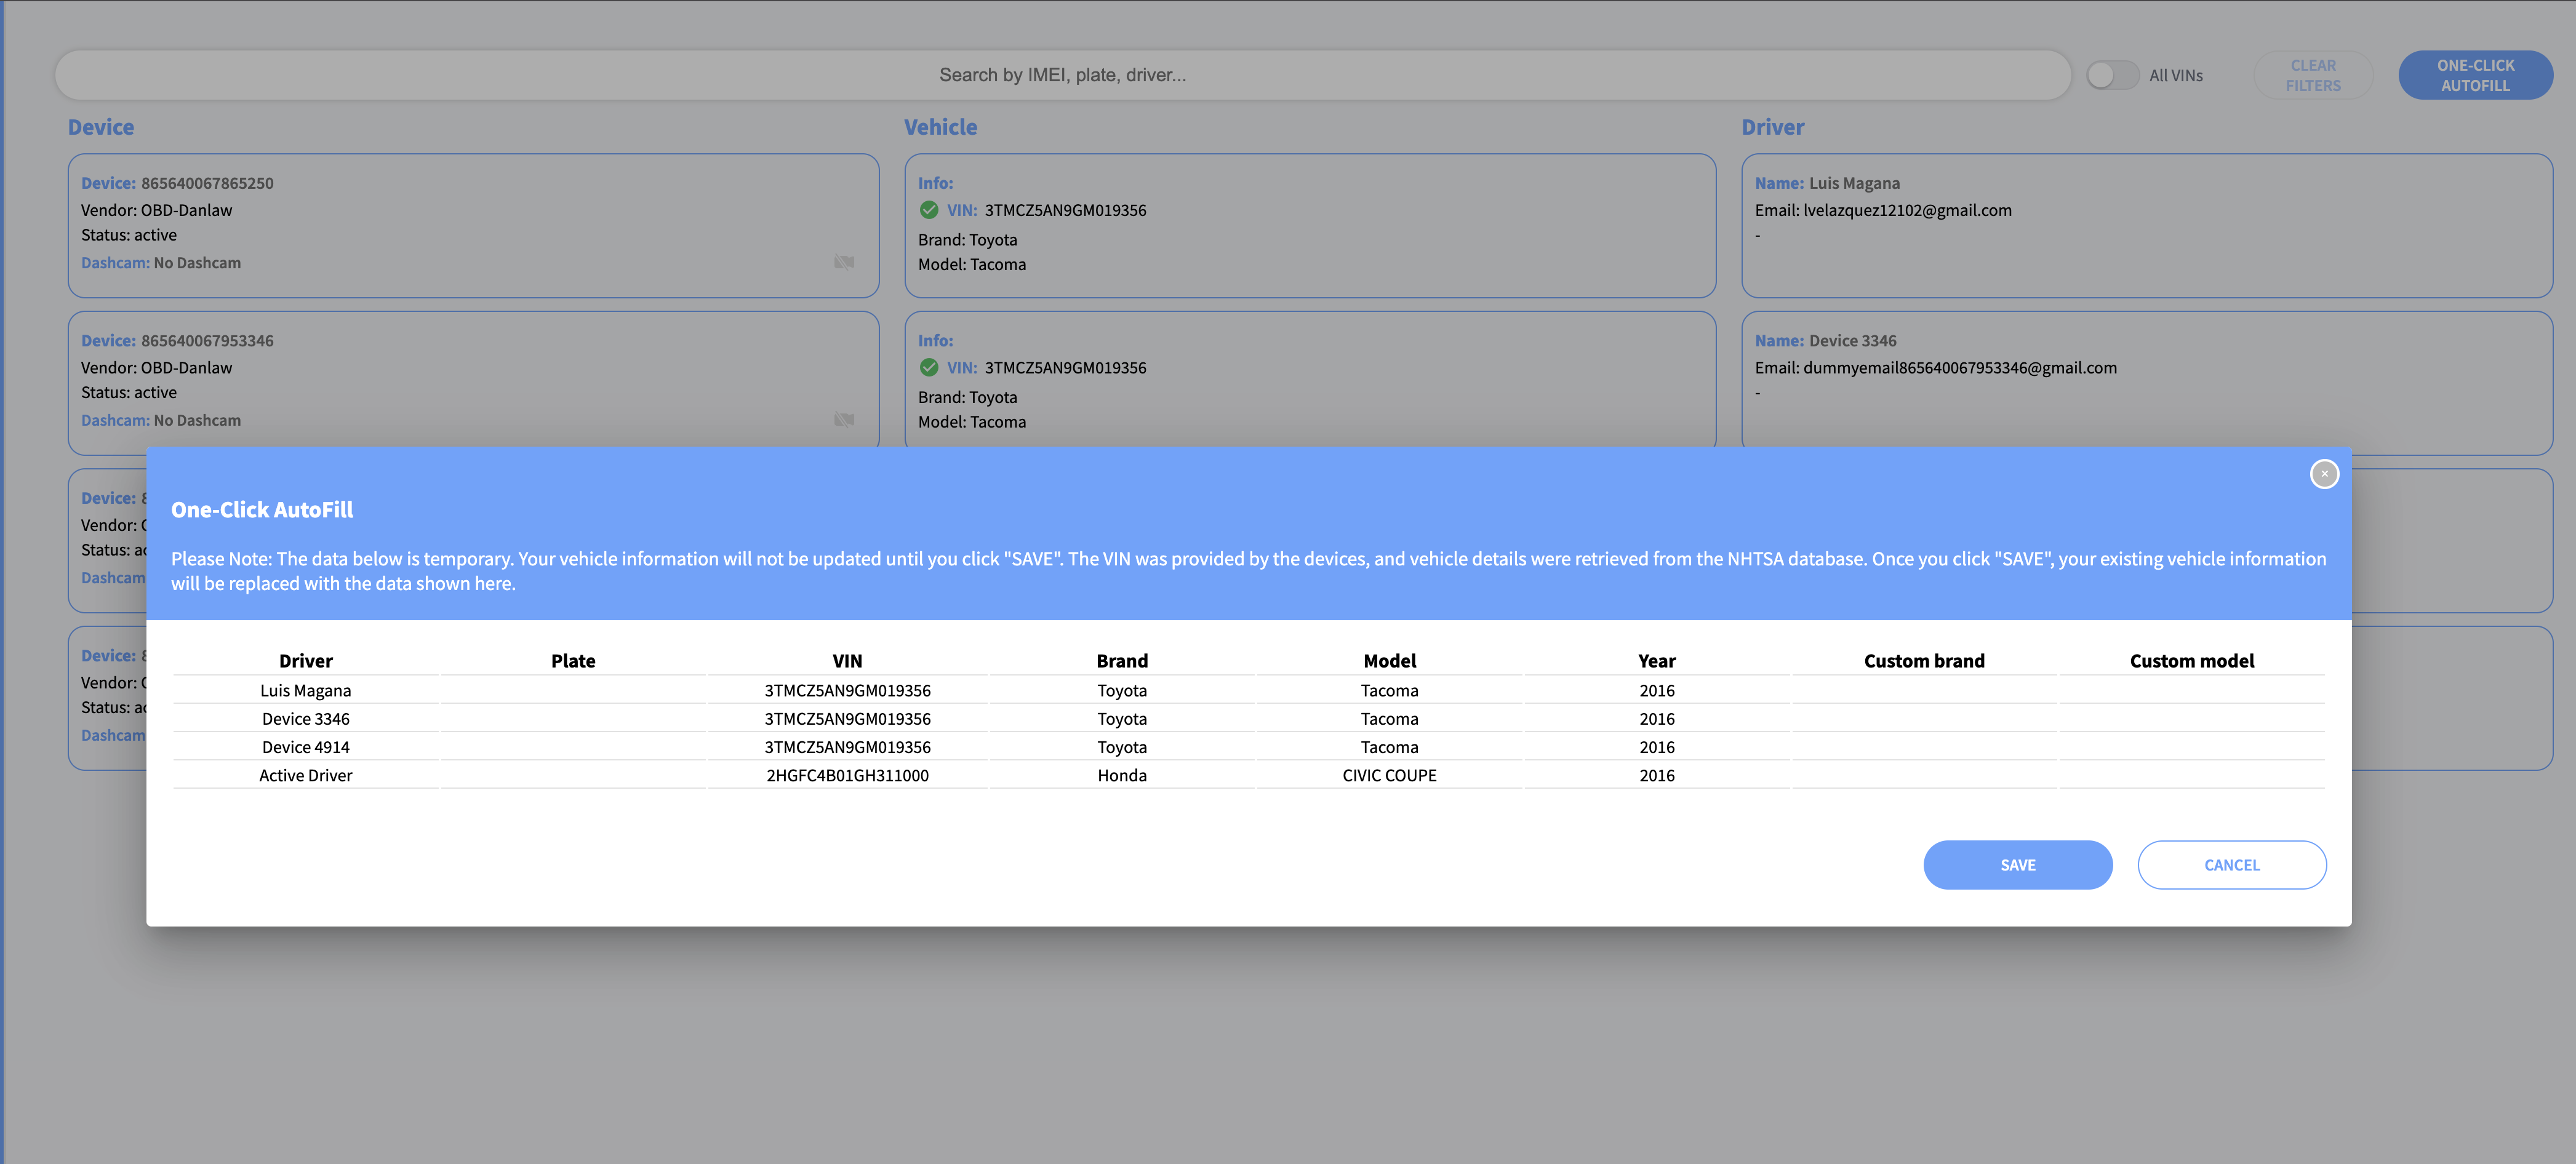Select the Brand column header
Screen dimensions: 2576x1164
pyautogui.click(x=1122, y=661)
